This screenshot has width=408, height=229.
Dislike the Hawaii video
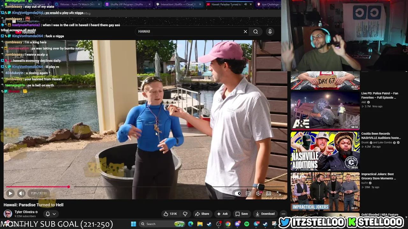(x=185, y=214)
